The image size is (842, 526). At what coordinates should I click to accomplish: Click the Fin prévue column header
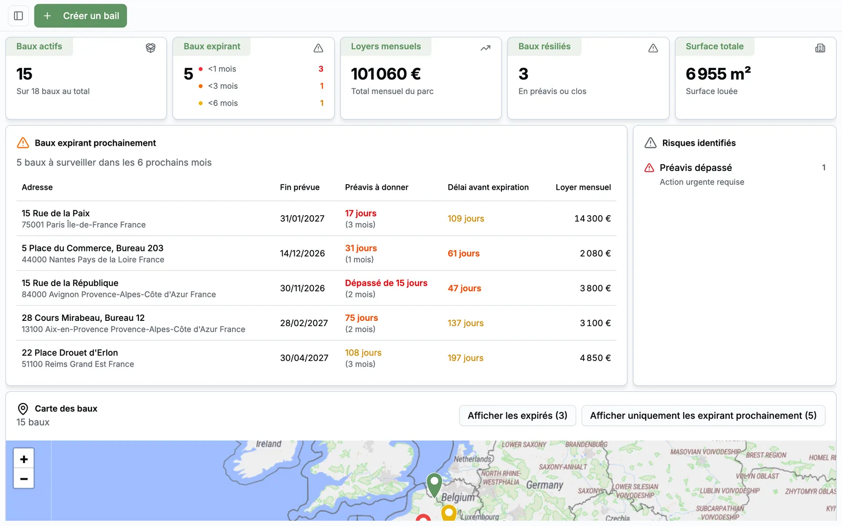coord(299,187)
